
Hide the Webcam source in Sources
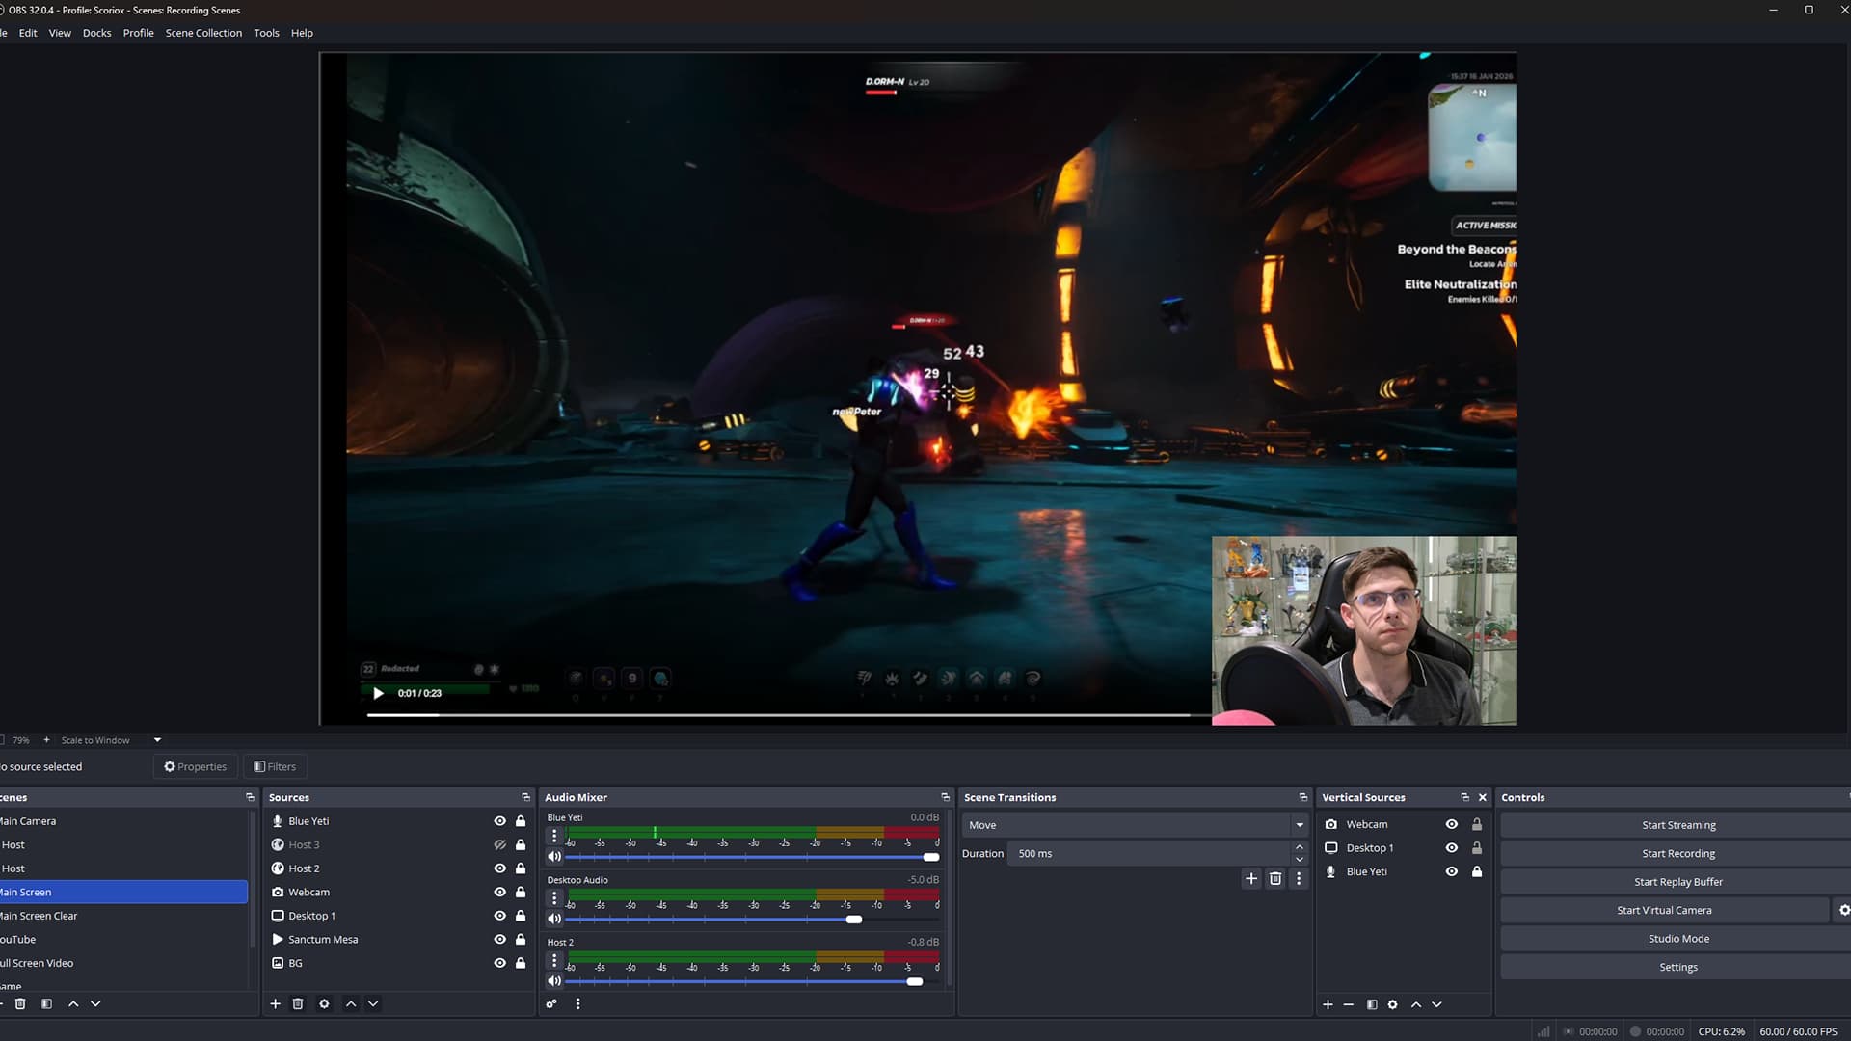point(499,892)
